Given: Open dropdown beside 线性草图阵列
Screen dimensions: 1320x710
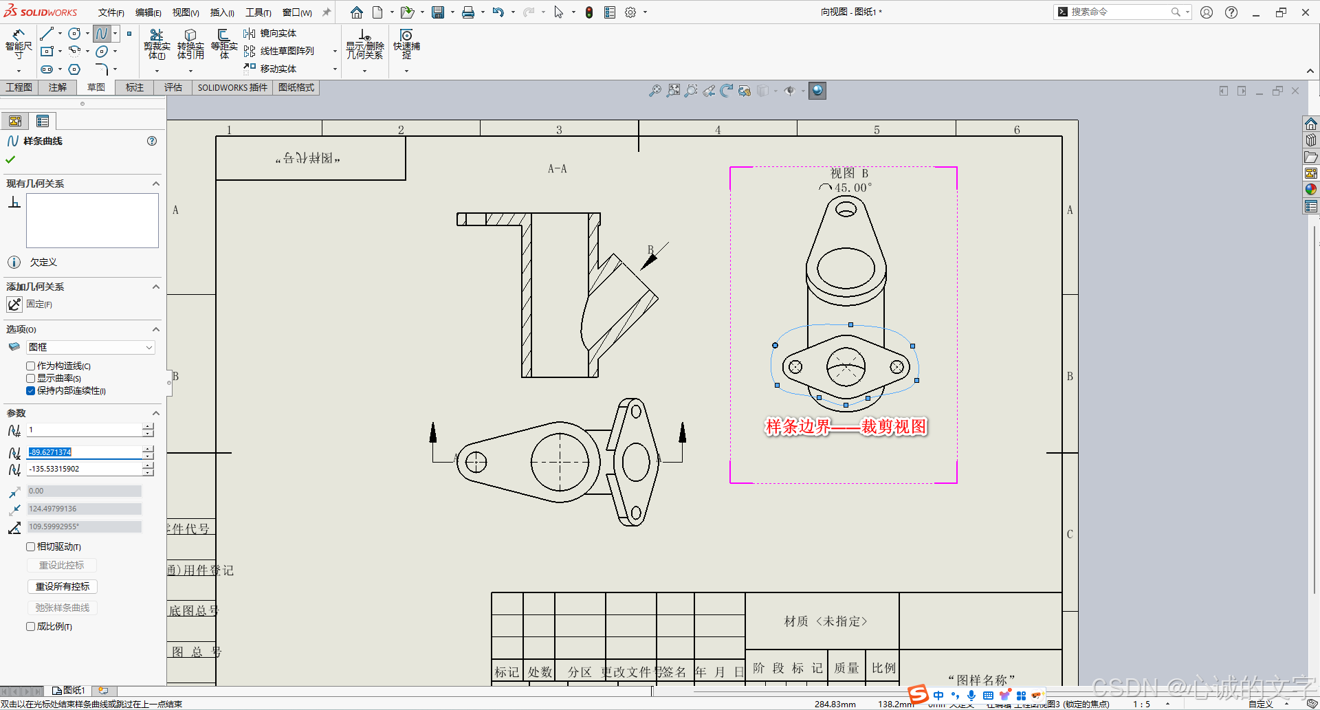Looking at the screenshot, I should (x=335, y=51).
